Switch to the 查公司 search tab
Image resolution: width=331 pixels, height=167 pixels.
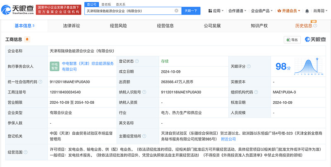91,5
